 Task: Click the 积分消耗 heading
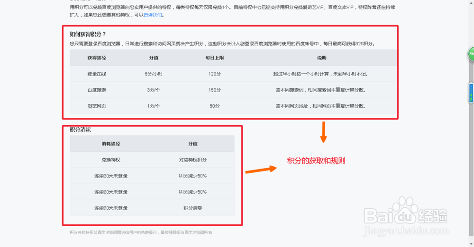(80, 130)
